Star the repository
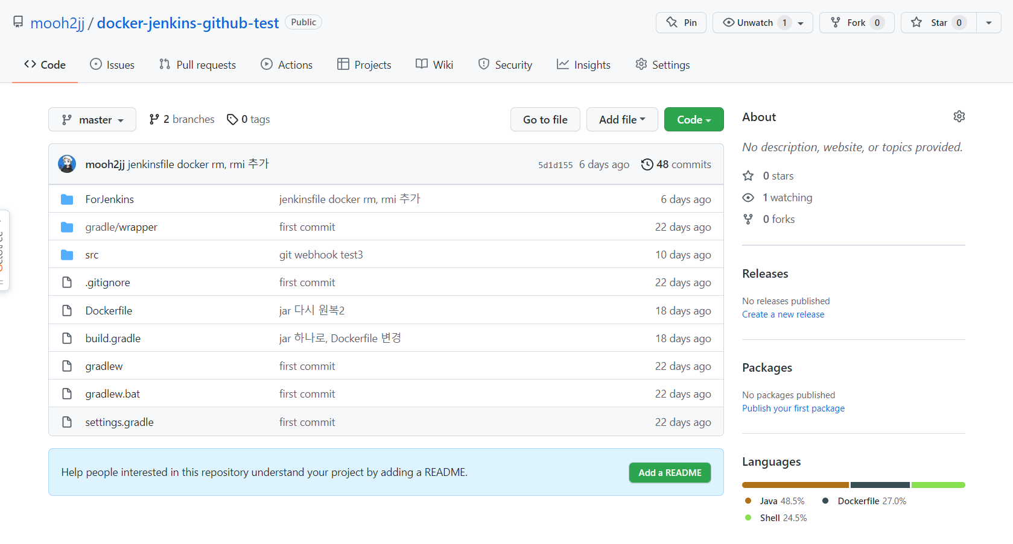The image size is (1013, 544). pos(938,22)
